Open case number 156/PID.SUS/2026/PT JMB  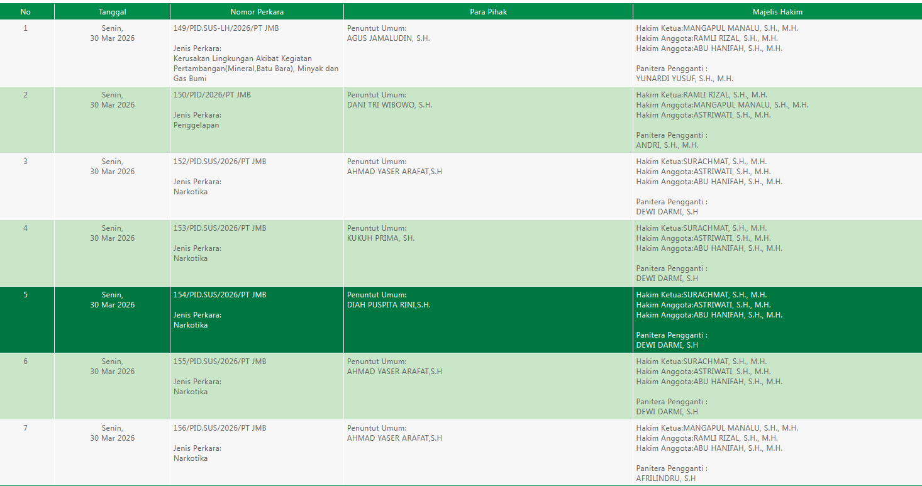click(219, 428)
